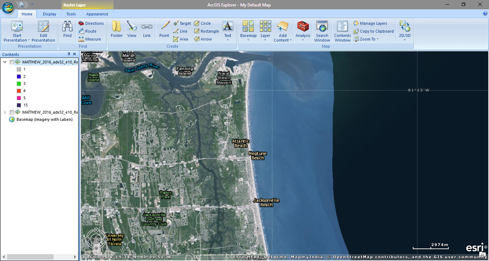Create a new Folder

coord(117,29)
